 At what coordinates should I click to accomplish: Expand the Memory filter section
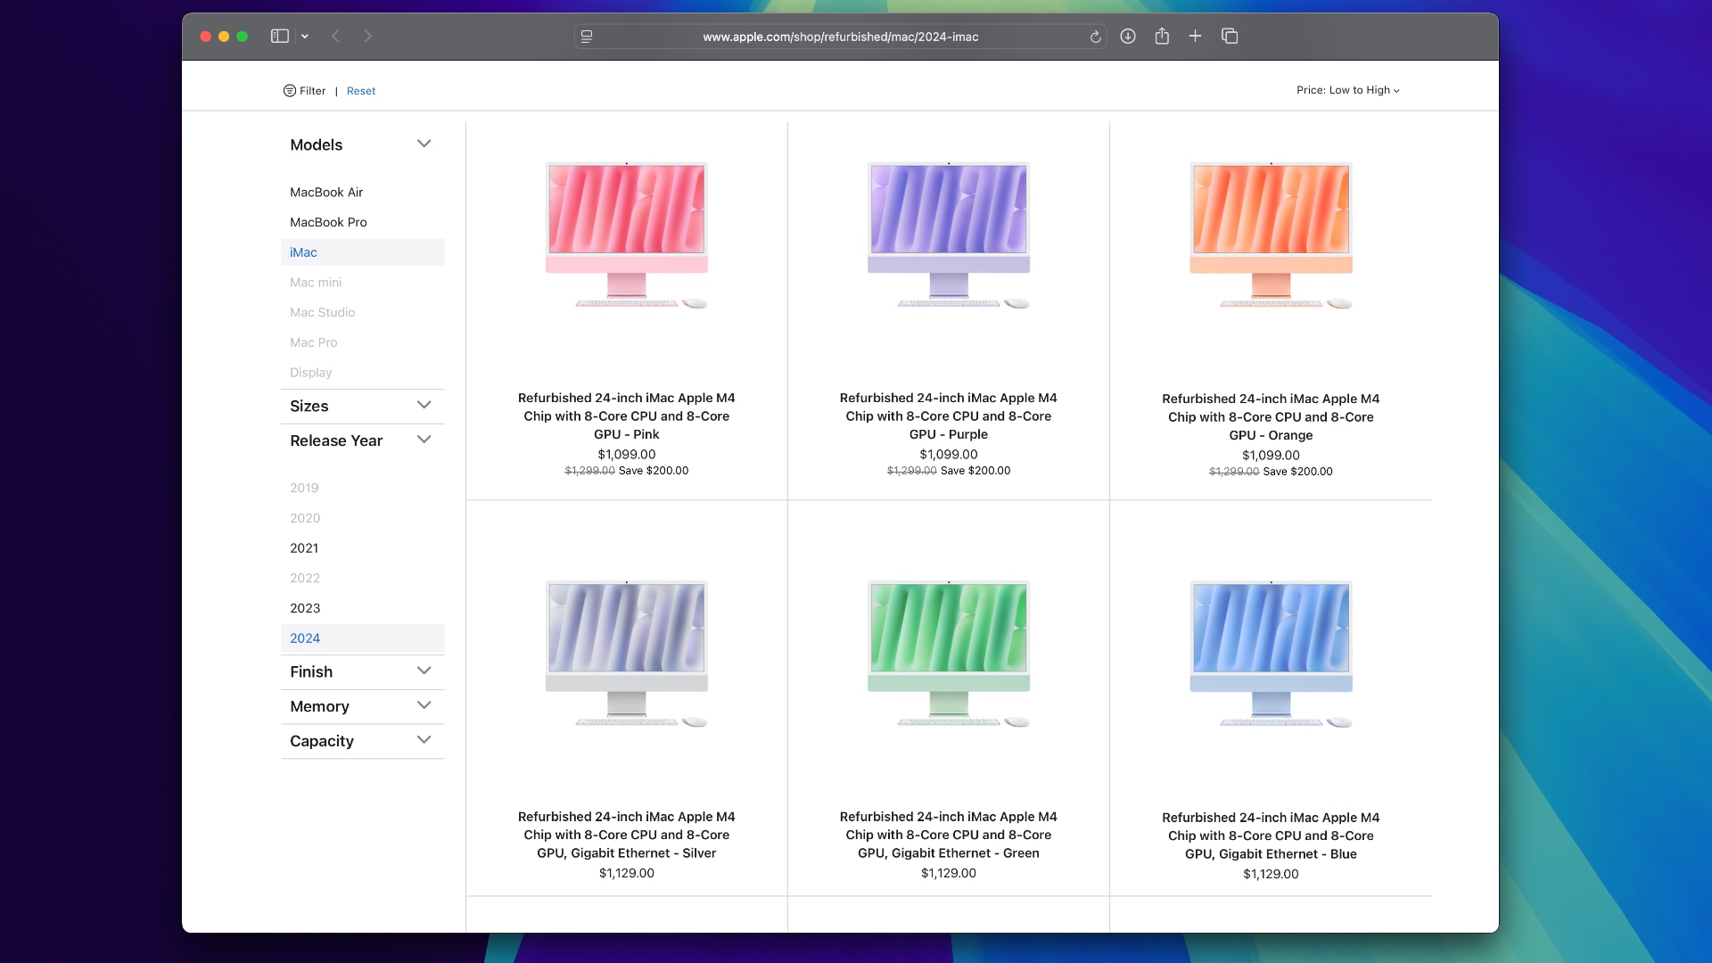point(362,706)
